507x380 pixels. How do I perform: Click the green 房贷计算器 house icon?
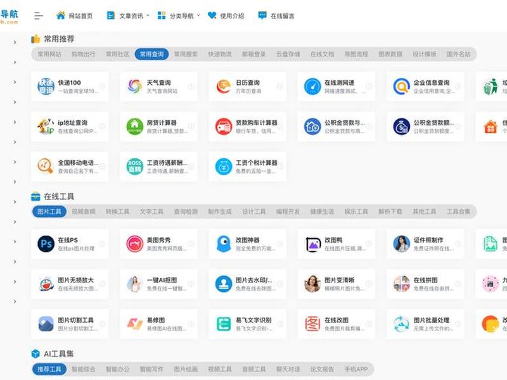[134, 126]
